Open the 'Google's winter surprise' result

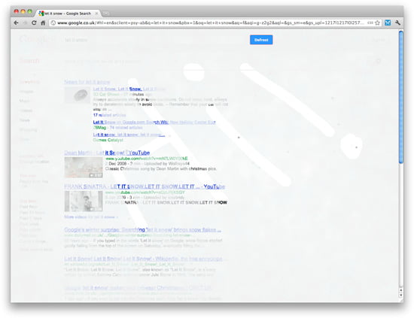point(142,230)
